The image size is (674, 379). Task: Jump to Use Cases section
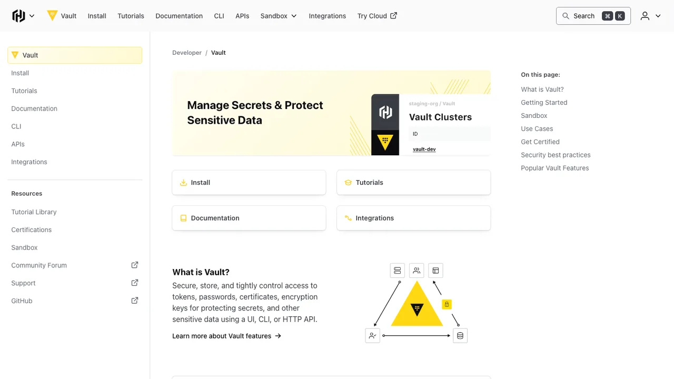[x=537, y=129]
